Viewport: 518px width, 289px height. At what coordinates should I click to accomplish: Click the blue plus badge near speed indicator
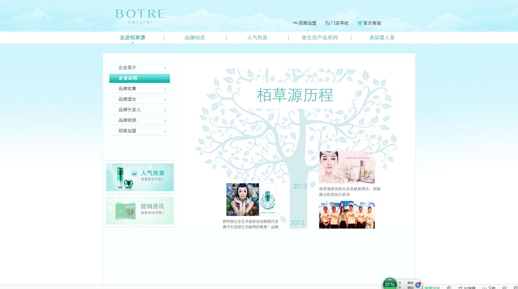pos(418,285)
